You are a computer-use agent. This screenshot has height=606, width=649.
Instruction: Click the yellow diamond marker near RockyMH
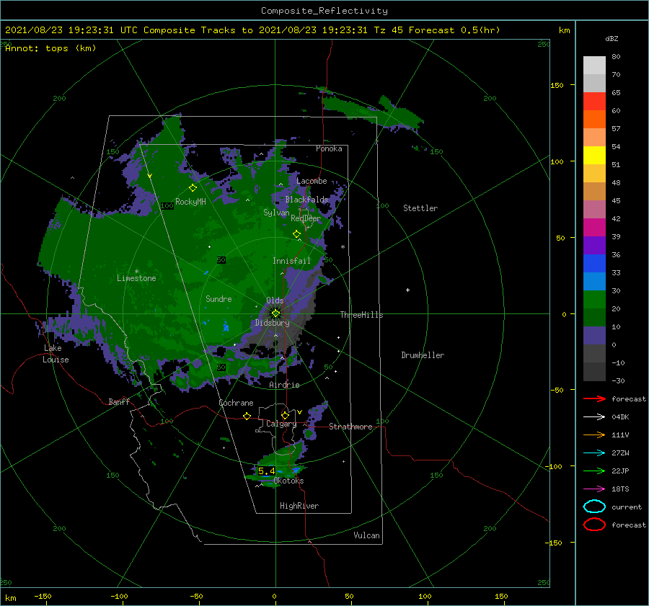click(x=193, y=188)
